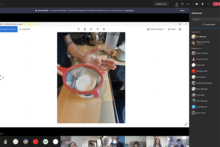Raise hand in the meeting
The width and height of the screenshot is (220, 147).
(x=182, y=4)
